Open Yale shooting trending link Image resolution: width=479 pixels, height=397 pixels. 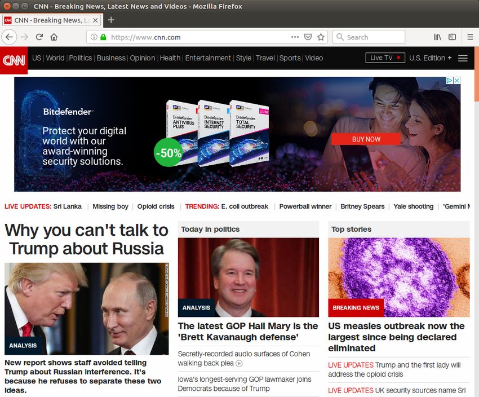tap(413, 206)
